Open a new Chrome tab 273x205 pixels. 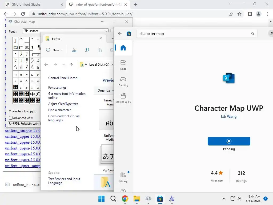pos(136,5)
